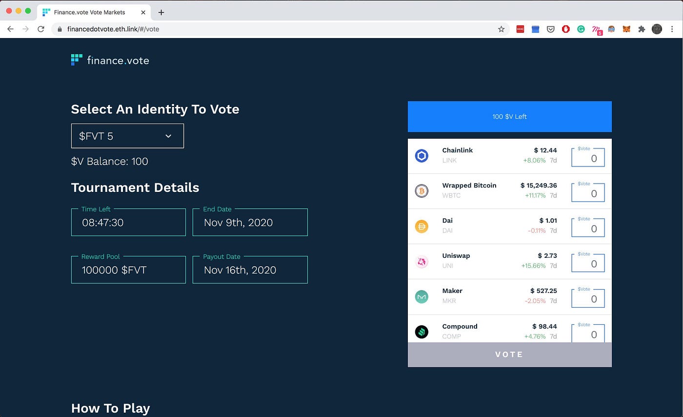
Task: Click the Uniswap name label
Action: 456,256
